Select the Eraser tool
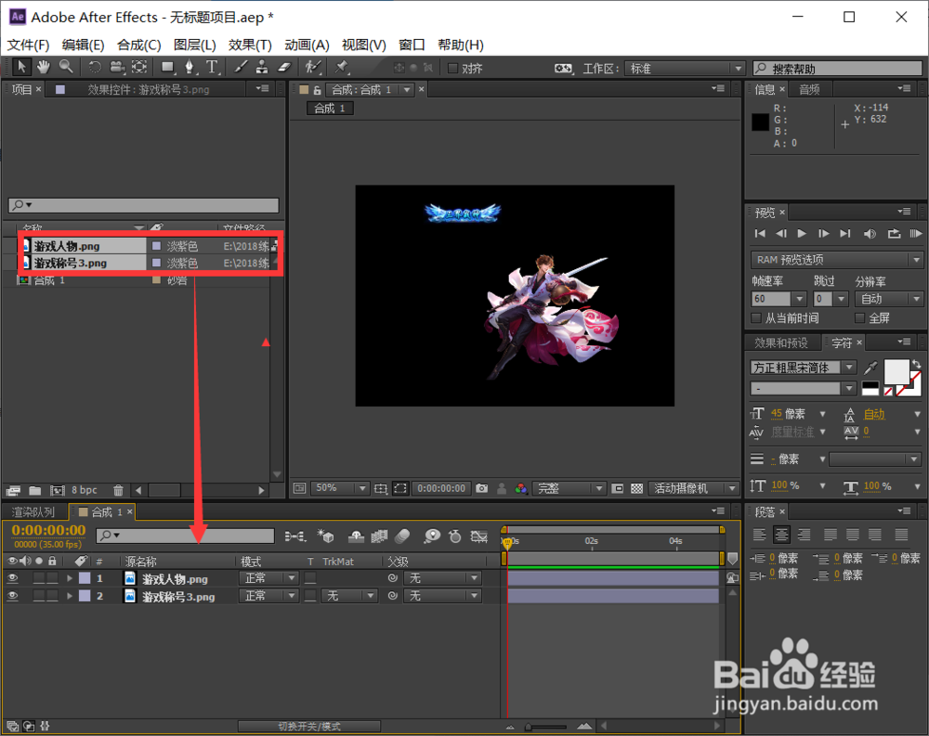 coord(283,68)
